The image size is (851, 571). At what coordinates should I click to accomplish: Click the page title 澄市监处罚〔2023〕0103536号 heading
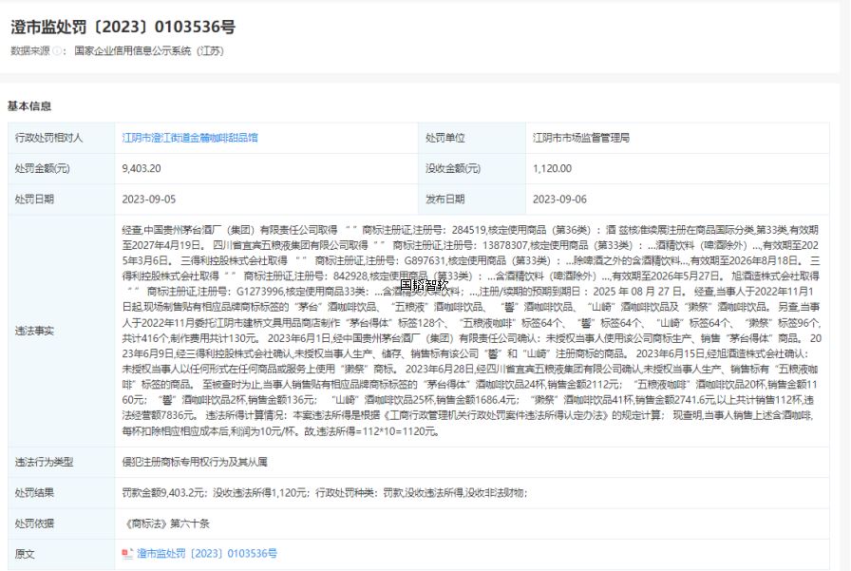point(123,27)
